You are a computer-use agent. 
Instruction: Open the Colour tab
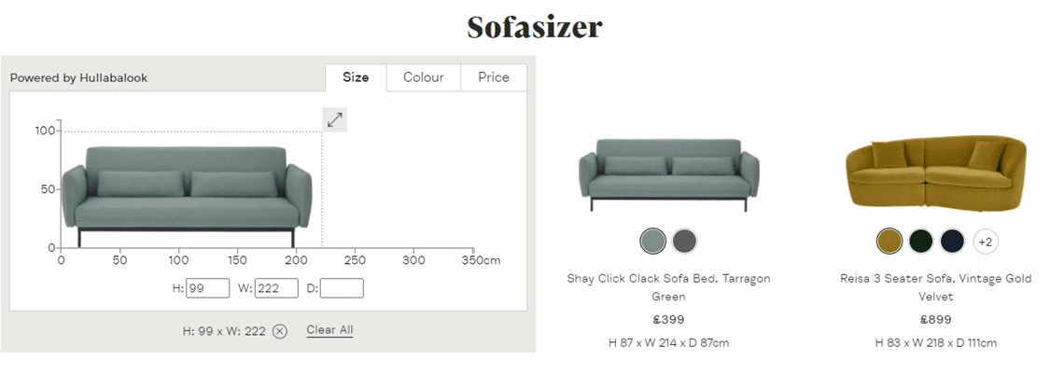[424, 77]
